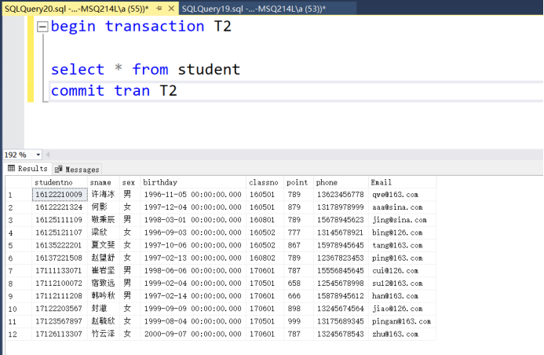Click the Results grid icon

12,168
